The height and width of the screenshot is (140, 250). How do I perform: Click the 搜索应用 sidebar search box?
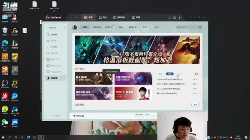tap(54, 28)
